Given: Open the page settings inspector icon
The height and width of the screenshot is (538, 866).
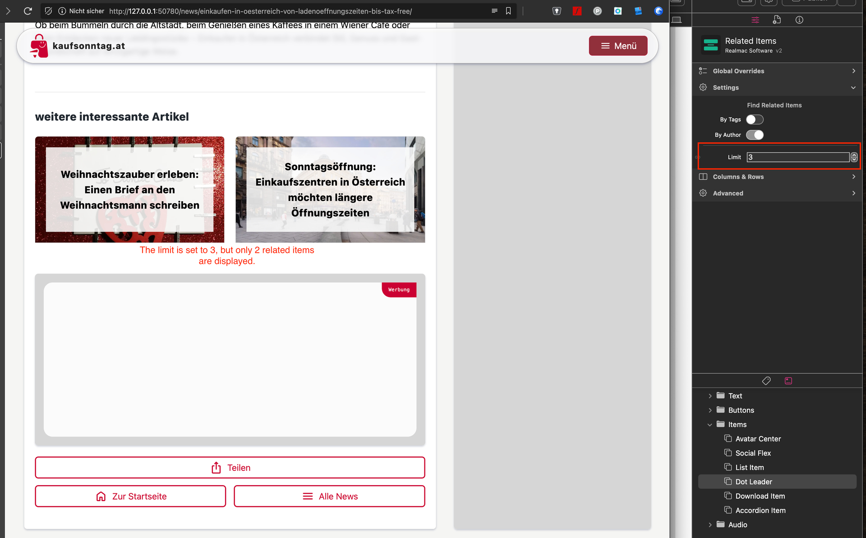Looking at the screenshot, I should [777, 20].
